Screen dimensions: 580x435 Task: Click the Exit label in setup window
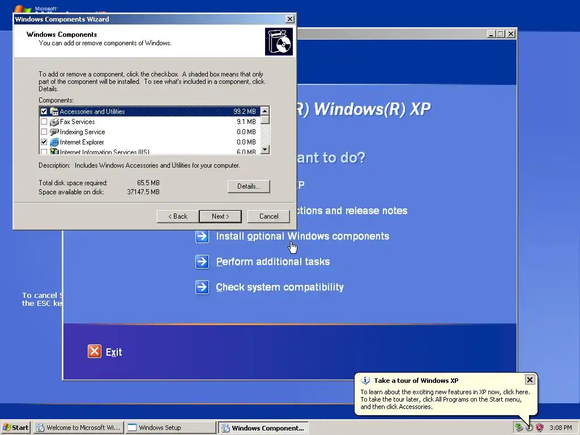[x=114, y=352]
